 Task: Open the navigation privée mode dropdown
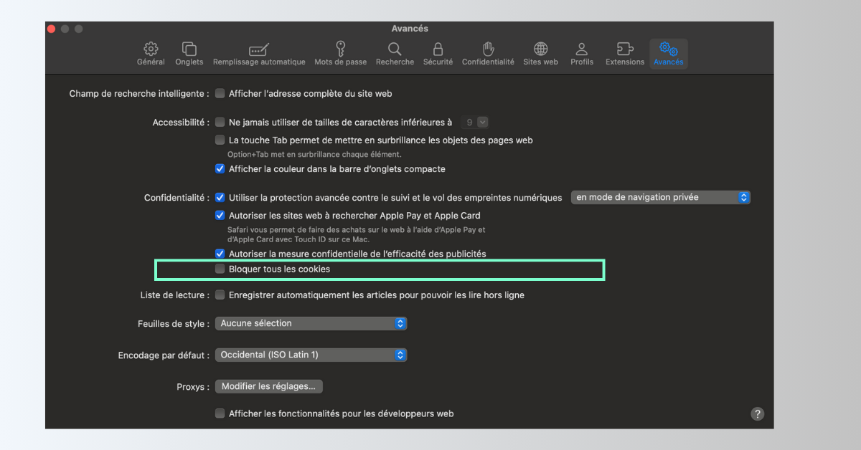[660, 197]
